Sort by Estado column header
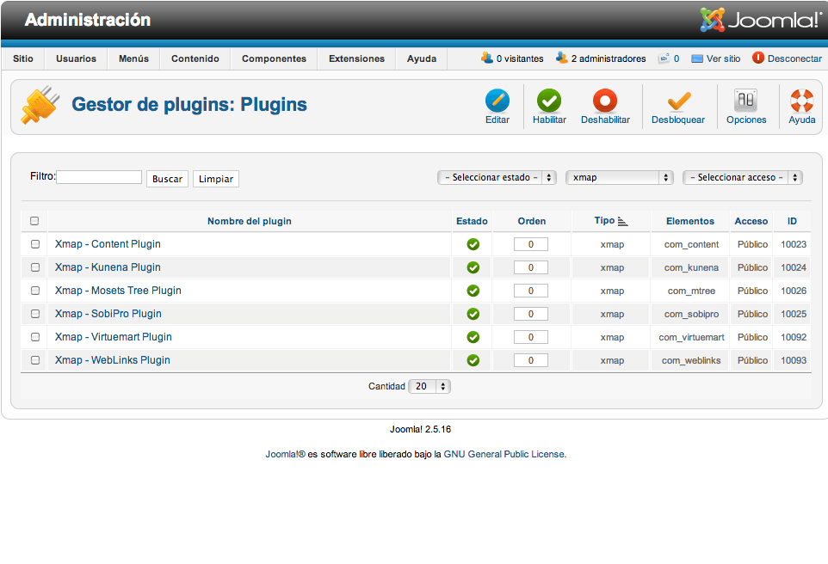This screenshot has height=564, width=828. [x=472, y=222]
